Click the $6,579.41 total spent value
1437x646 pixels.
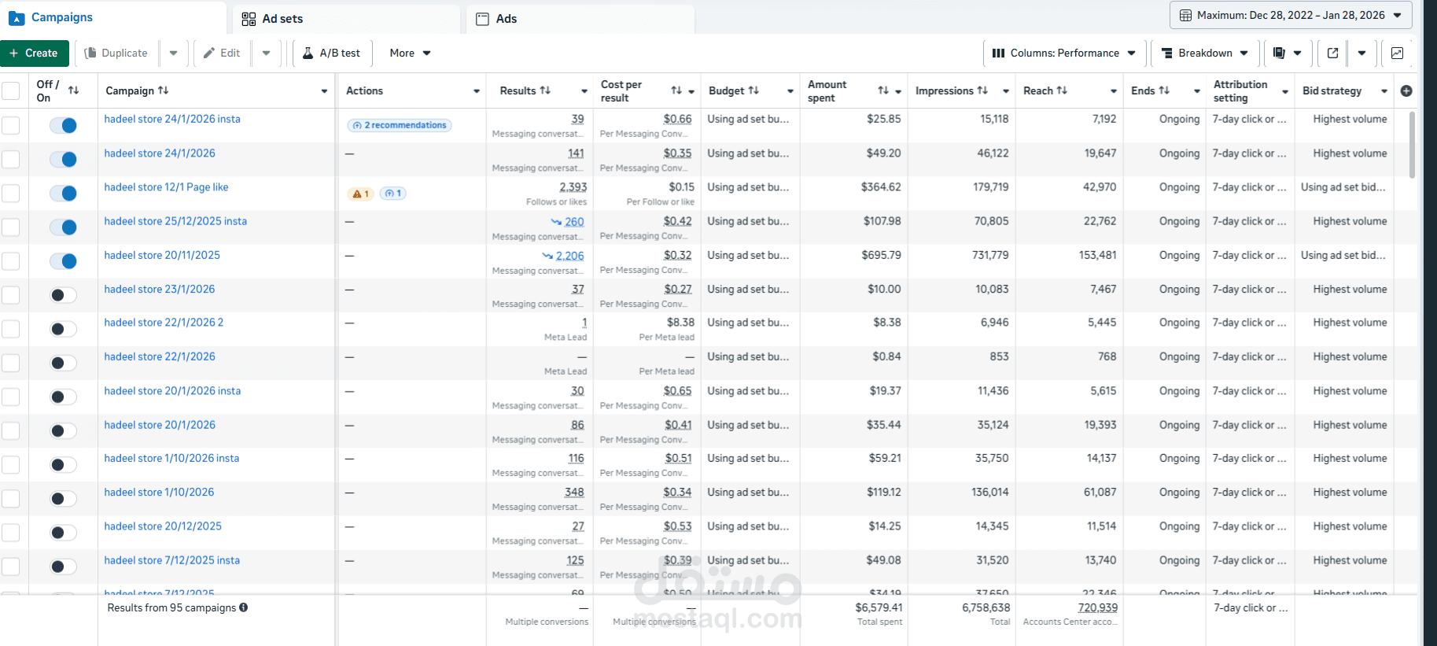click(879, 607)
